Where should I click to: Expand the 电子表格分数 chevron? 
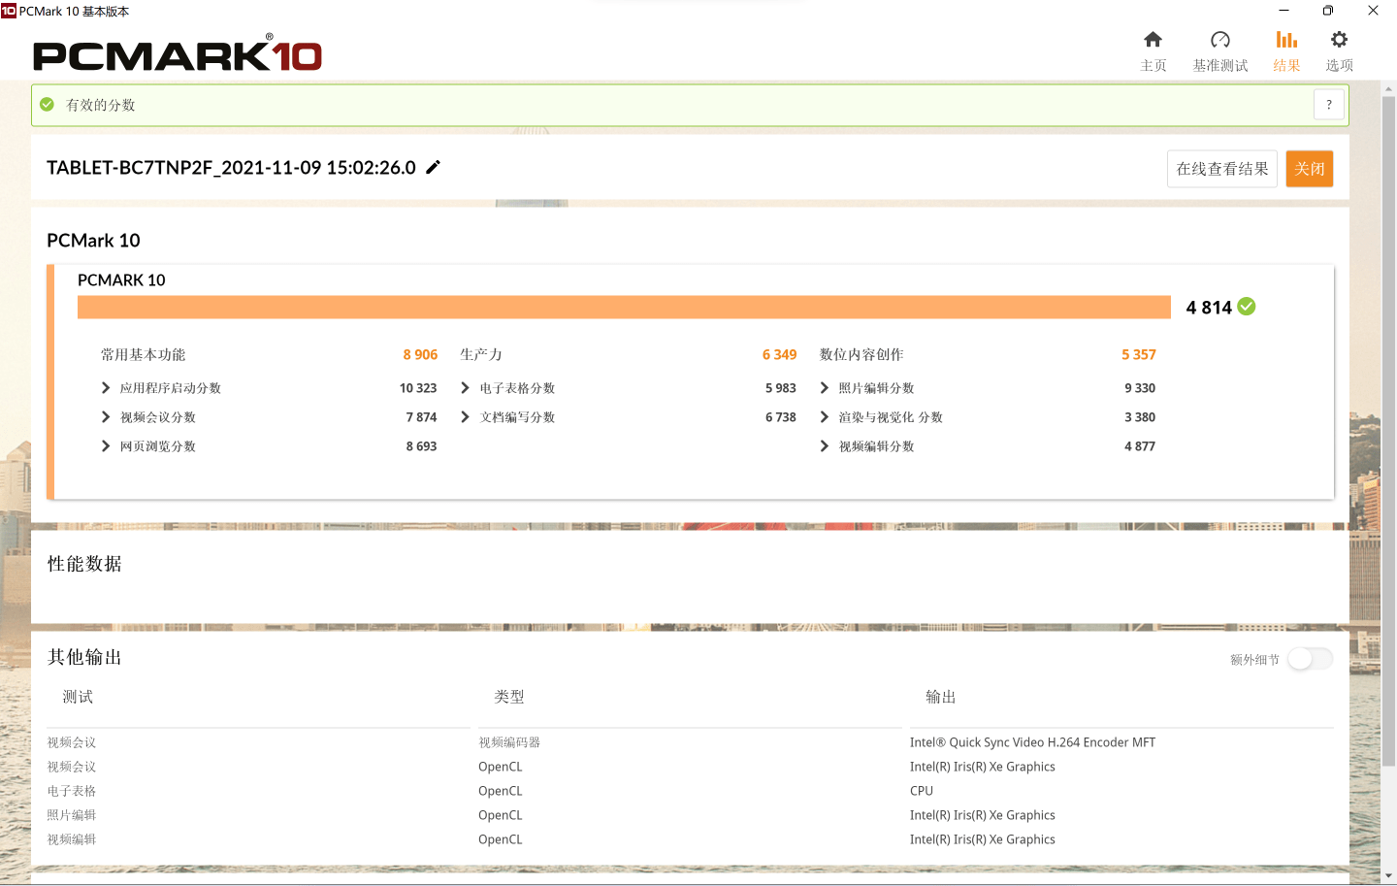tap(466, 388)
